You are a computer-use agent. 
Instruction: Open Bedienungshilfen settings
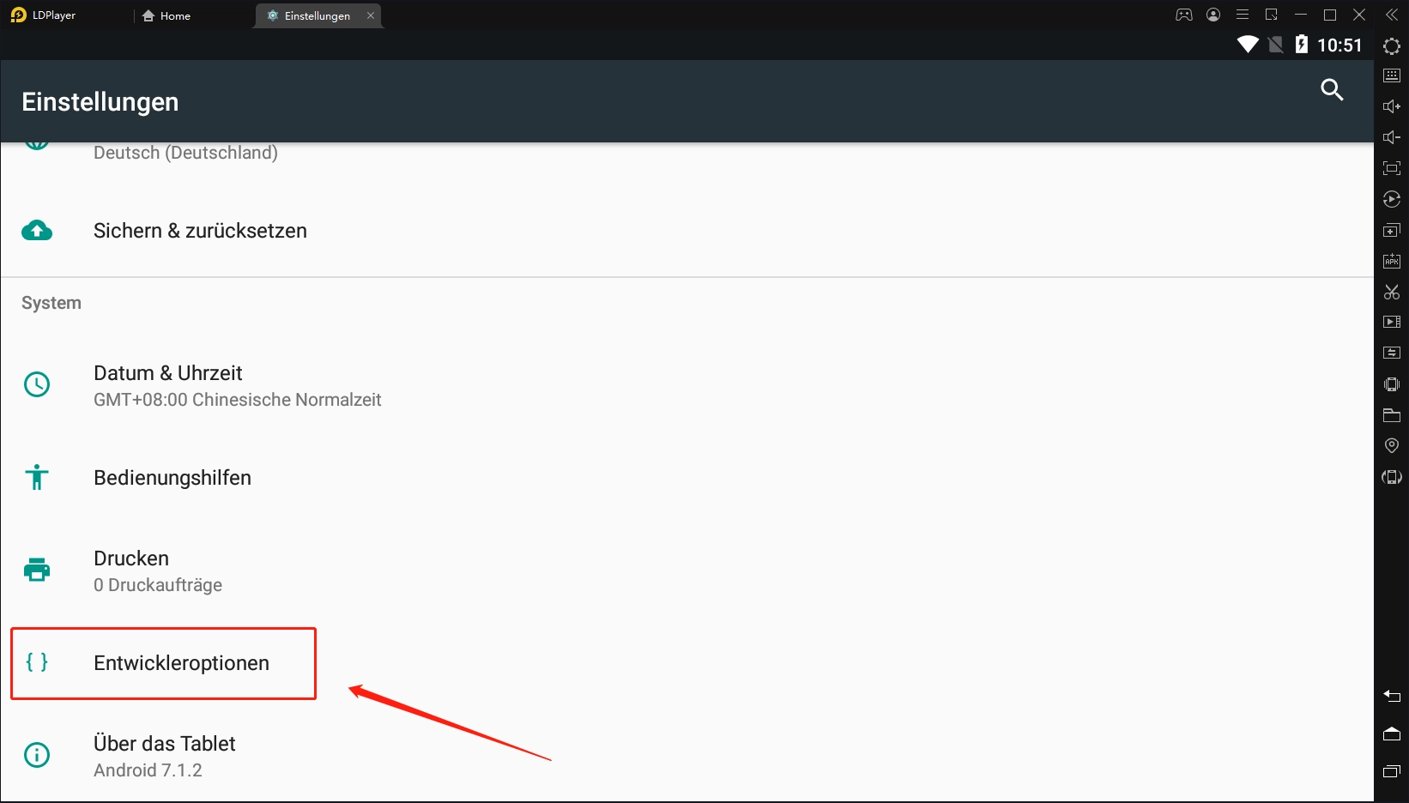click(686, 478)
